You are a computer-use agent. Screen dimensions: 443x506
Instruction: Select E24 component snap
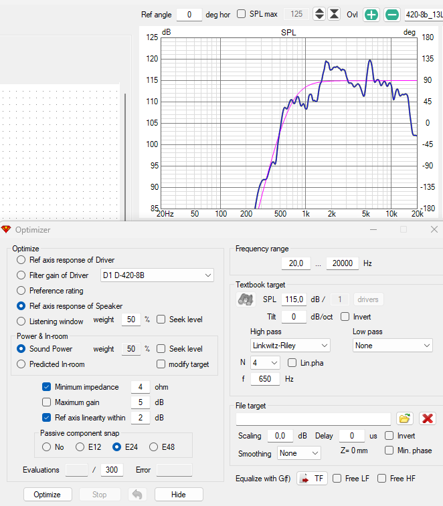coord(116,447)
